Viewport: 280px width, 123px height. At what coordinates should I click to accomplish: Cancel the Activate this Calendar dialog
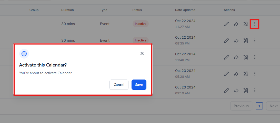tap(119, 85)
